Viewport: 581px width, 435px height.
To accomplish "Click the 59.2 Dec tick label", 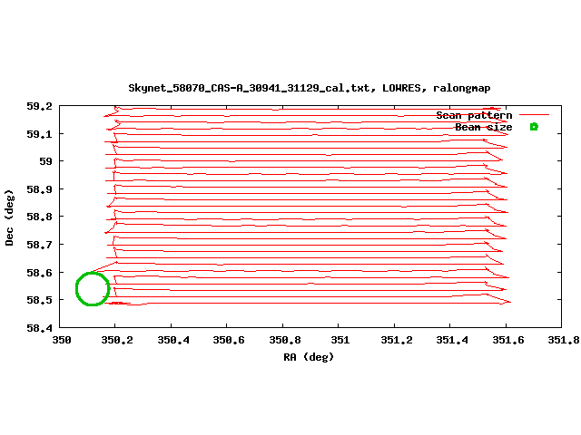I will point(39,106).
